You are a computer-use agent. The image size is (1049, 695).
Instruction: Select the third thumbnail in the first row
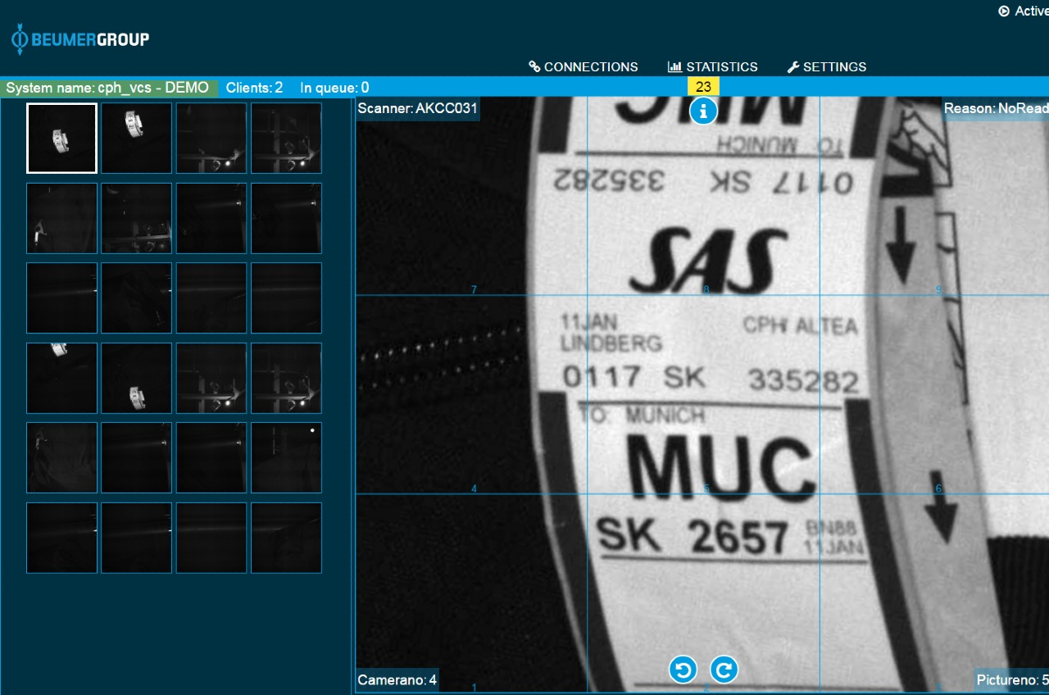click(x=211, y=138)
